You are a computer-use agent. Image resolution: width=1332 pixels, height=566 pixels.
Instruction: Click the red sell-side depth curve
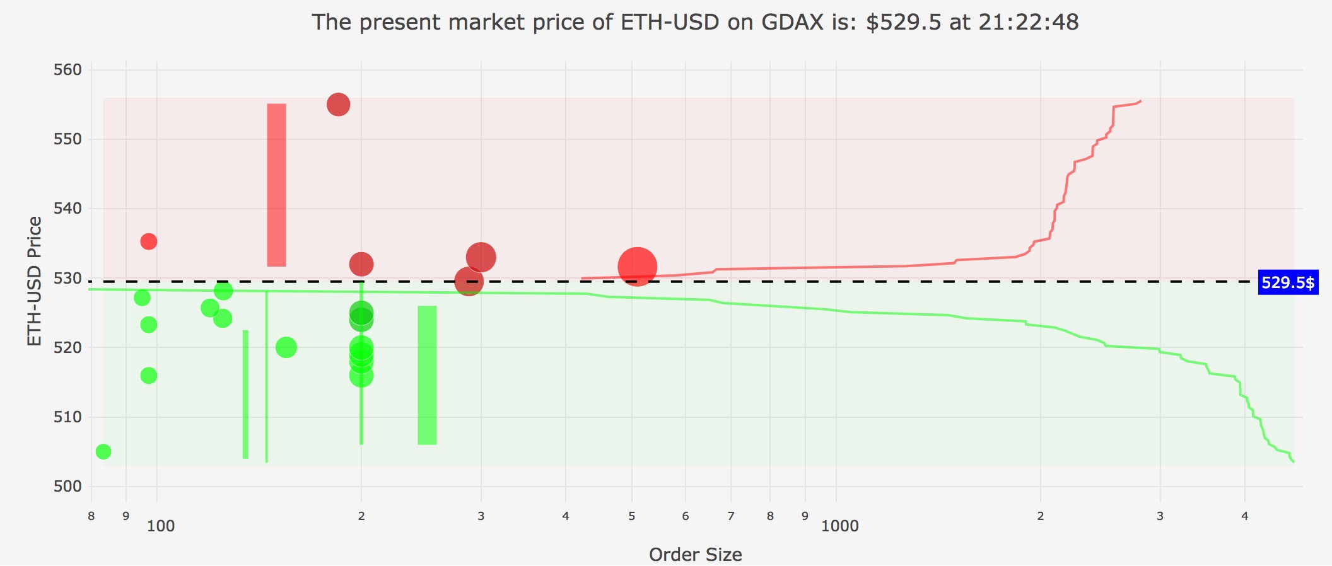[x=820, y=267]
